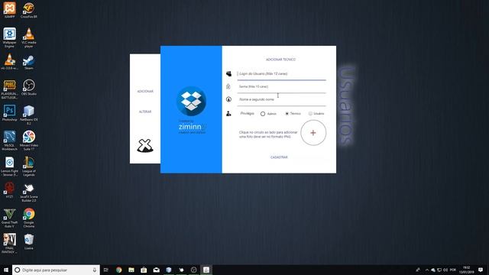Click the PUBG Battlegrounds shortcut
The image size is (489, 275).
click(9, 89)
